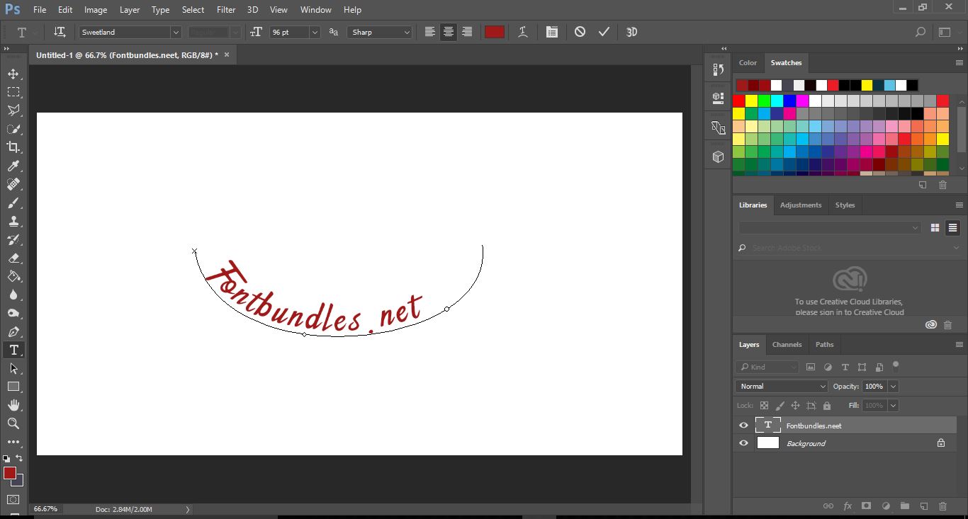Select the Rectangular Marquee tool
Screen dimensions: 968x519
(13, 92)
